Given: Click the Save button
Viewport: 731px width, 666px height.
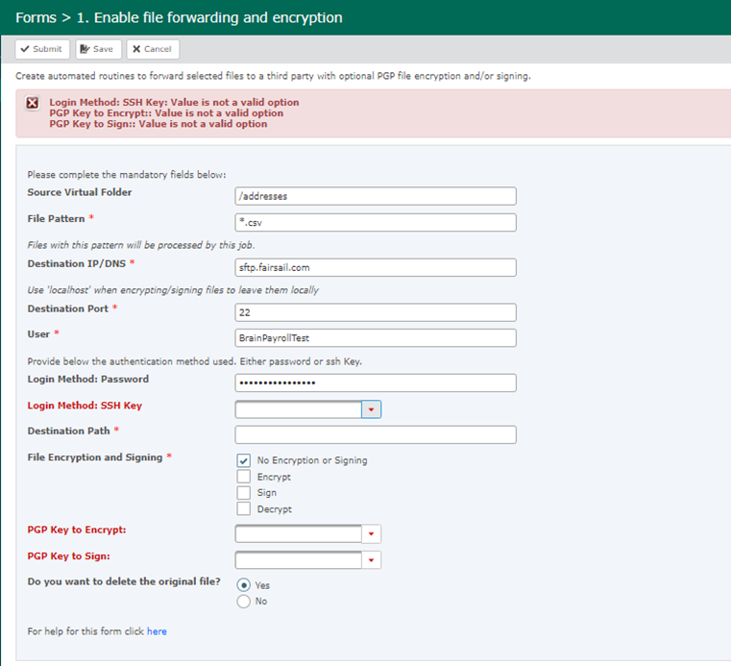Looking at the screenshot, I should pos(98,49).
